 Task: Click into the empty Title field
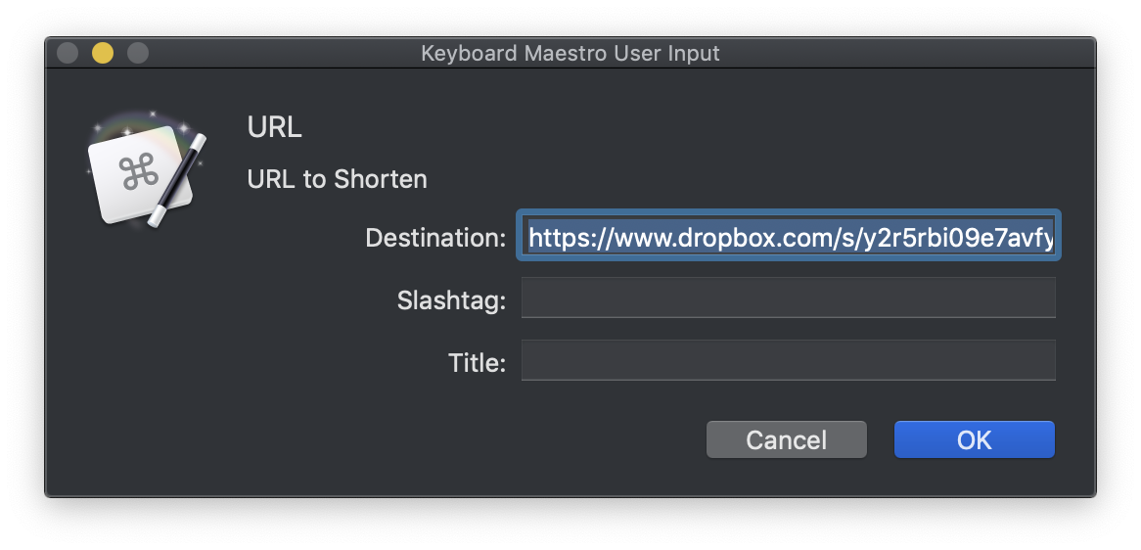click(x=789, y=360)
